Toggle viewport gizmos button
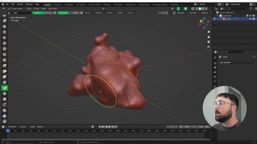The width and height of the screenshot is (257, 144). 178,9
